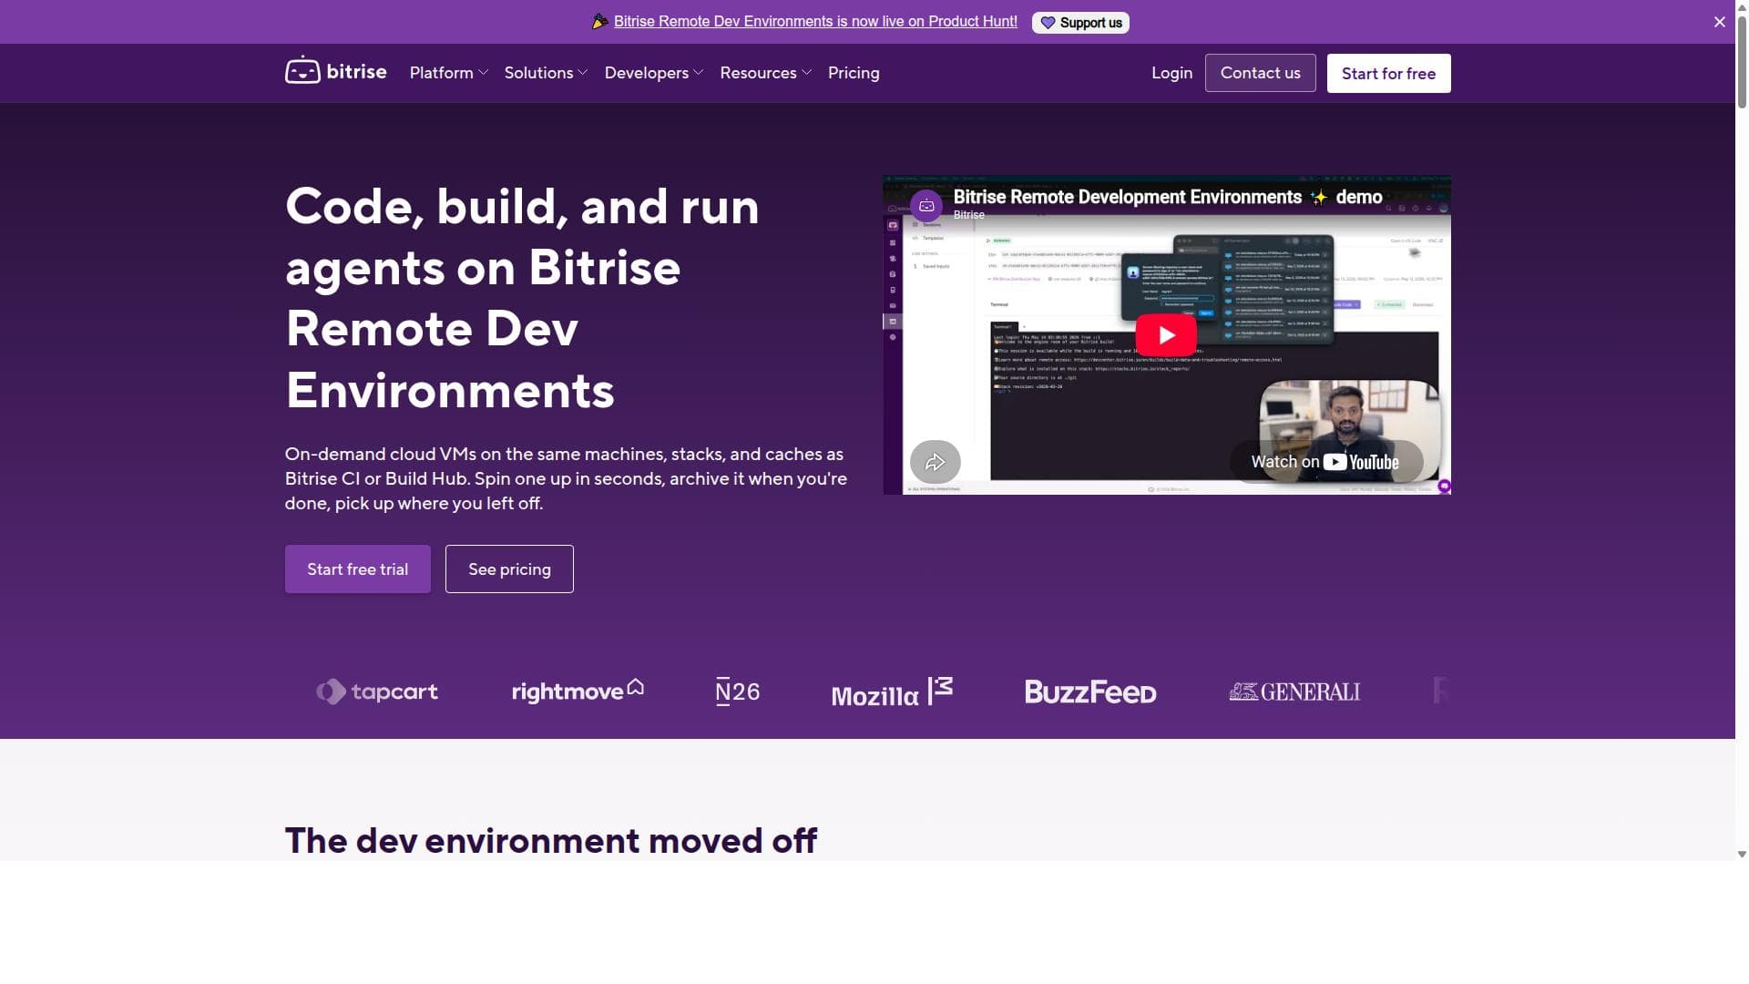Expand the Developers dropdown menu
Image resolution: width=1749 pixels, height=984 pixels.
click(x=654, y=73)
